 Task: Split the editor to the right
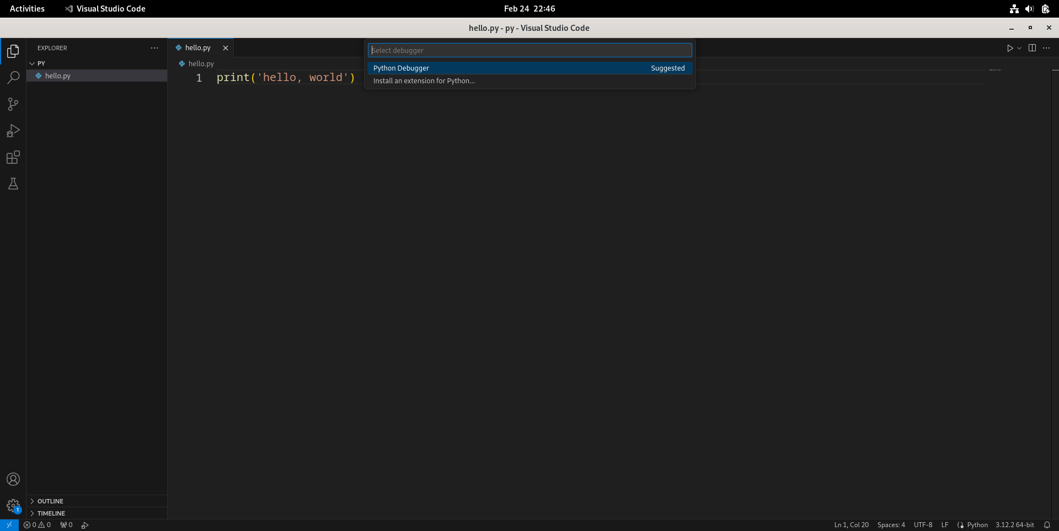click(1032, 48)
